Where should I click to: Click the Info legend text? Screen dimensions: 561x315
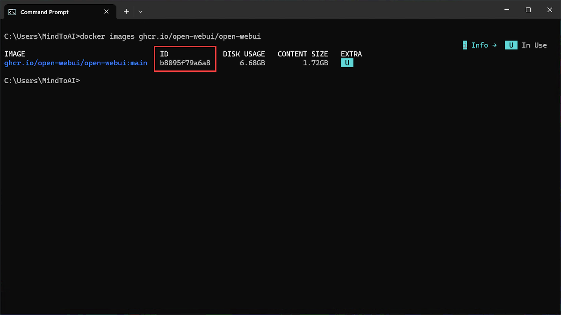click(x=480, y=45)
